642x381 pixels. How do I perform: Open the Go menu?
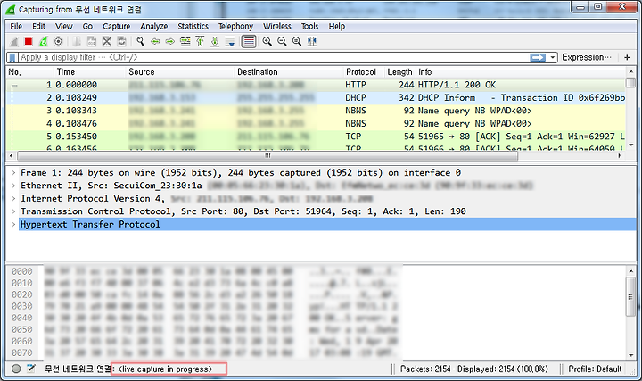pyautogui.click(x=87, y=26)
